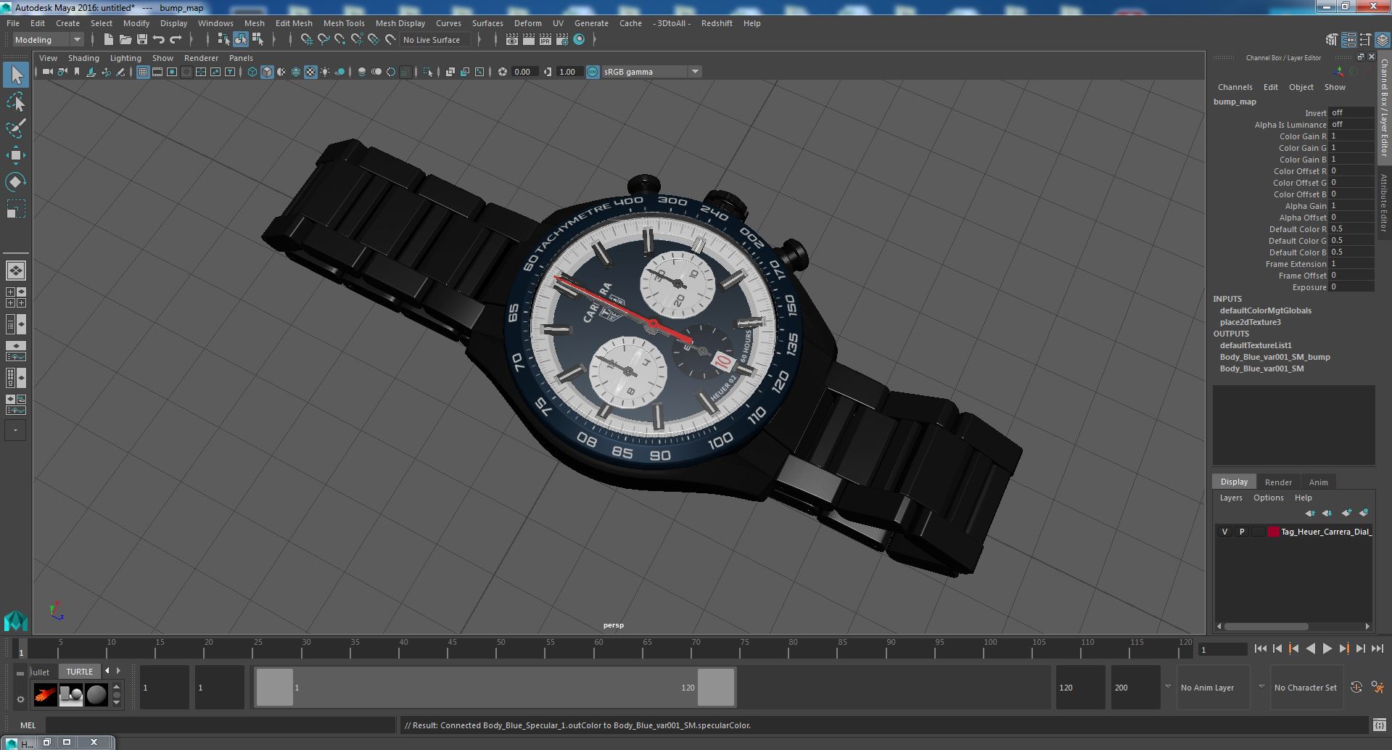Screen dimensions: 1392x750
Task: Open a scene file
Action: point(125,40)
